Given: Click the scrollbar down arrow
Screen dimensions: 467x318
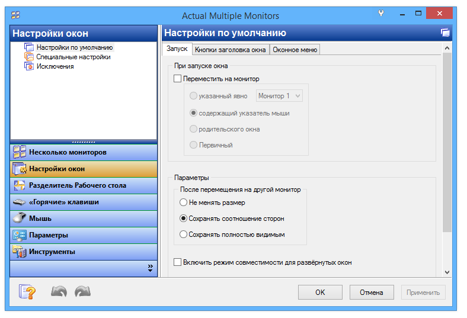Looking at the screenshot, I should [x=447, y=272].
